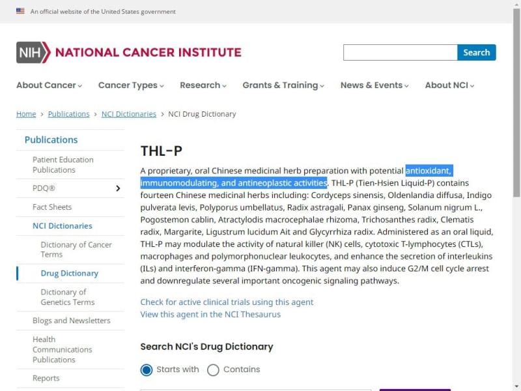This screenshot has height=391, width=521.
Task: Click the NIH National Cancer Institute logo
Action: pos(129,52)
